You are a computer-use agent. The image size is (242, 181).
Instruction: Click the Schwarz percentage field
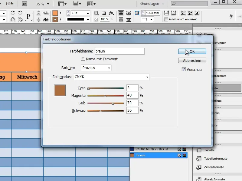coord(132,110)
